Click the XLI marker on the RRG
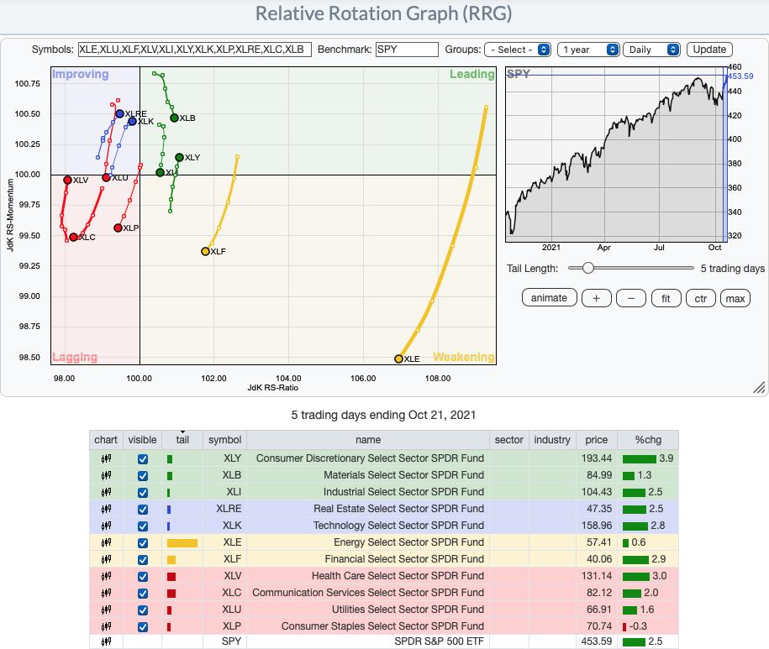Viewport: 769px width, 649px height. [x=160, y=172]
